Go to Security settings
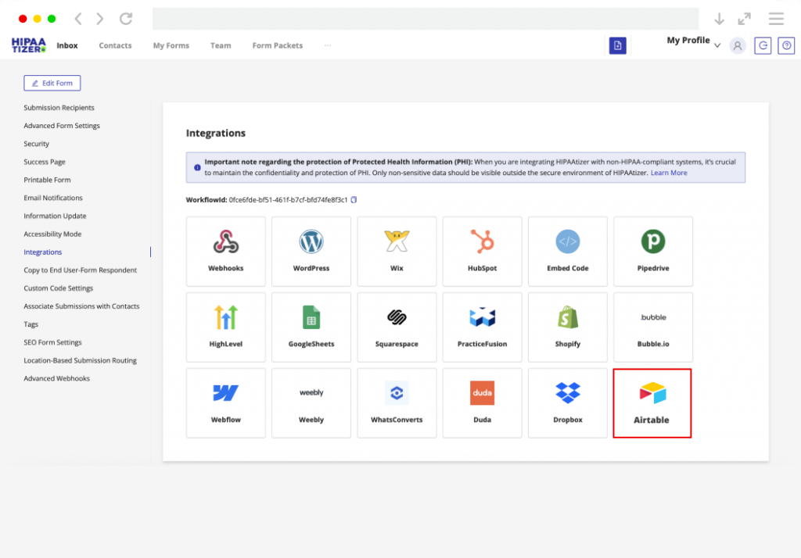Screen dimensions: 801x558 pos(36,144)
